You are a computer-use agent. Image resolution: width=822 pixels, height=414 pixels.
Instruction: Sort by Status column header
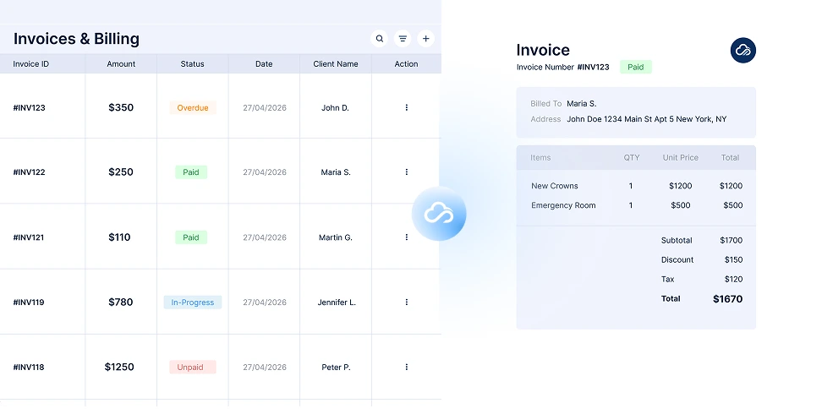coord(193,64)
